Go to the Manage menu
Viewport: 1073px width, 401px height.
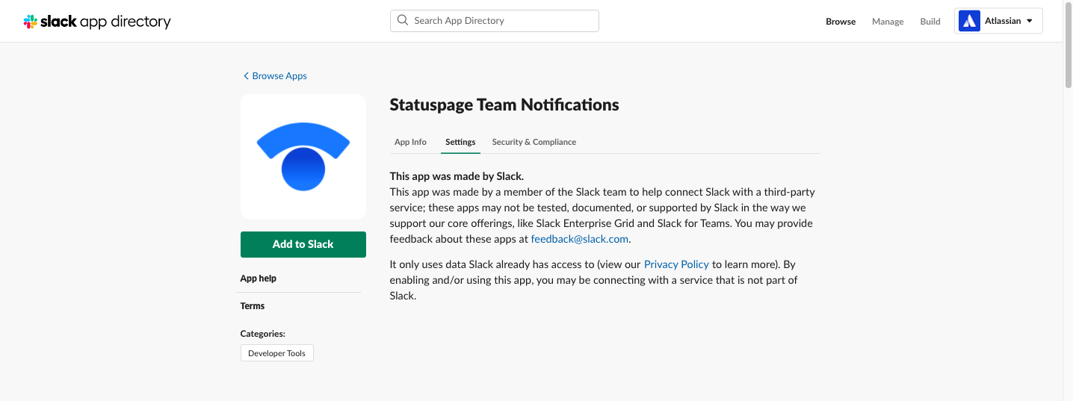[888, 22]
